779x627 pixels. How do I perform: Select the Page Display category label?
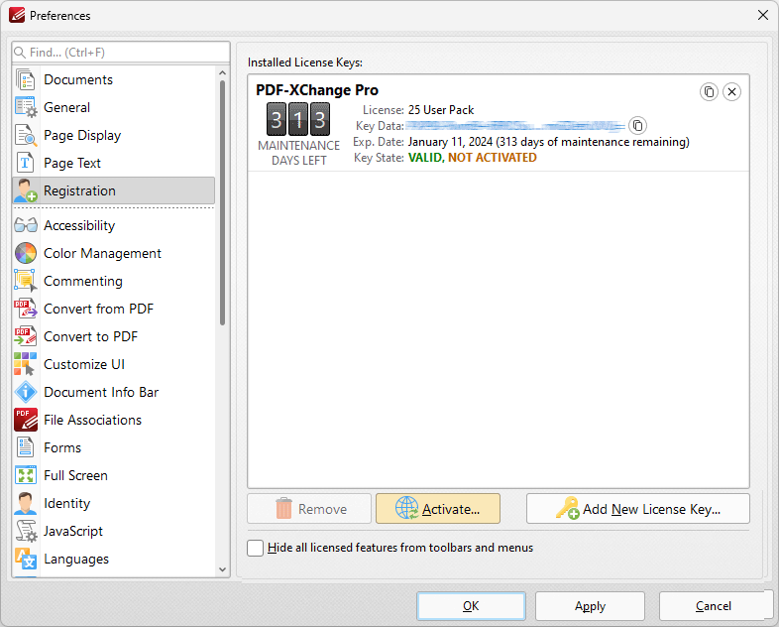coord(82,135)
